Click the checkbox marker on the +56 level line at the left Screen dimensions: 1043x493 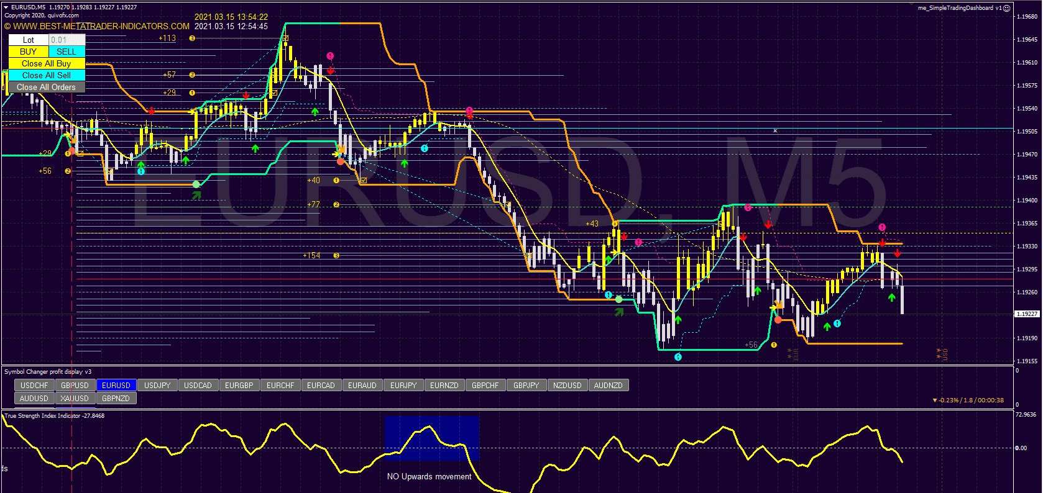[x=109, y=171]
